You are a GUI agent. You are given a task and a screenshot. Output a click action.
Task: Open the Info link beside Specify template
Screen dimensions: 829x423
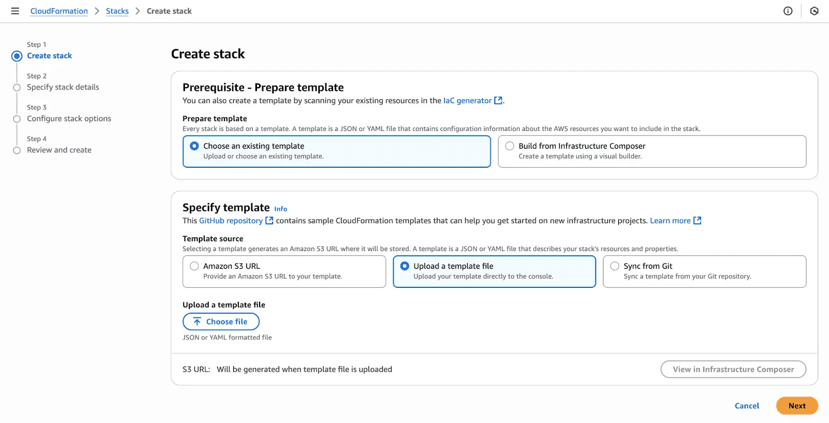[280, 209]
